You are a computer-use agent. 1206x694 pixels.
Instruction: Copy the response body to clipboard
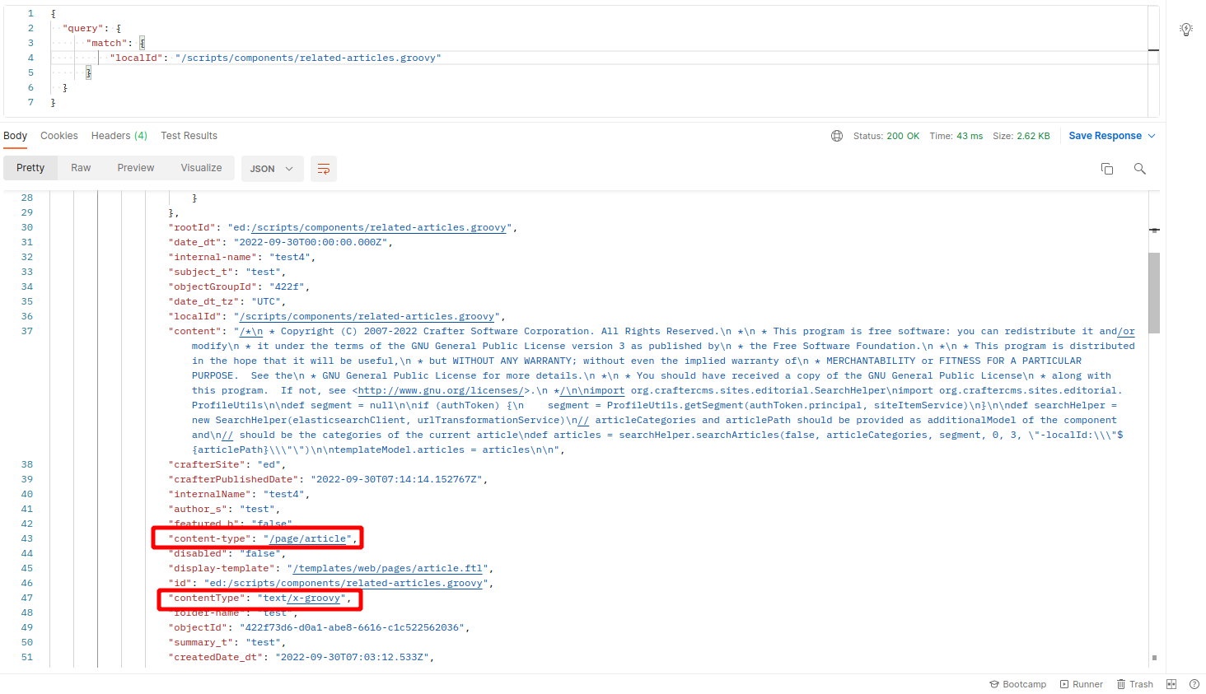[1107, 168]
